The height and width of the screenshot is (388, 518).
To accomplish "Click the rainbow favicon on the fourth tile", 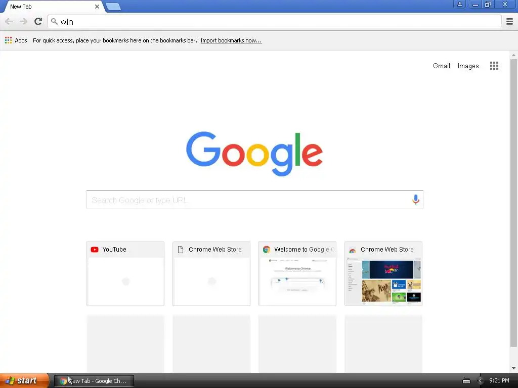I will [x=352, y=250].
